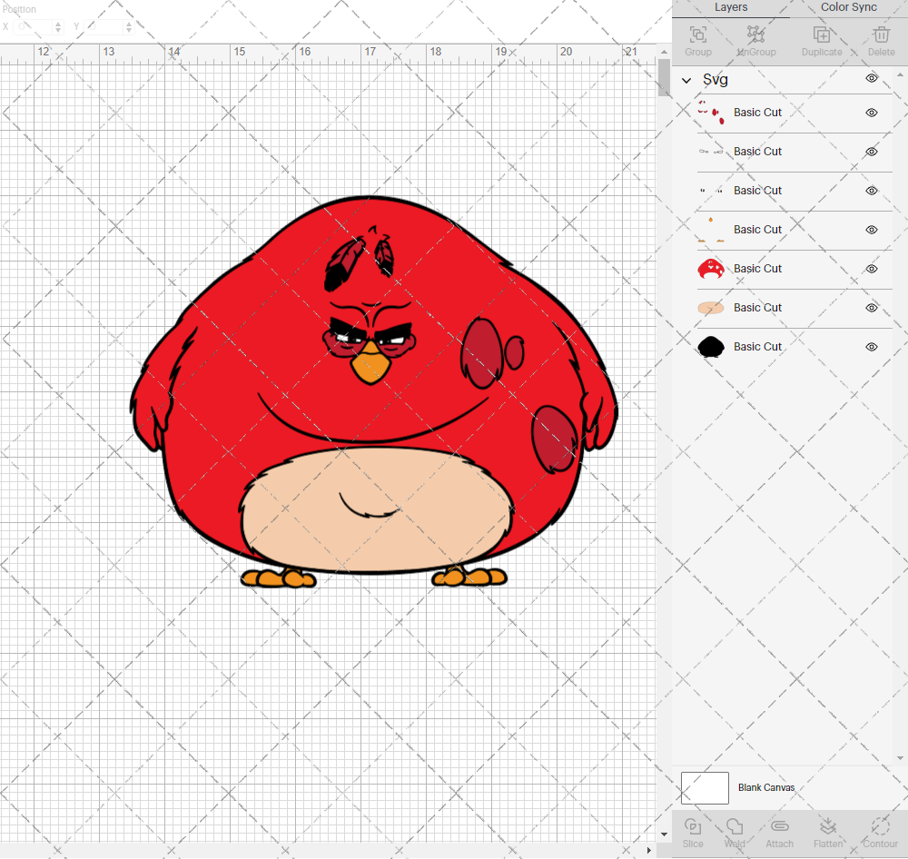Click the bird's left orange foot
The height and width of the screenshot is (859, 908).
[x=279, y=578]
